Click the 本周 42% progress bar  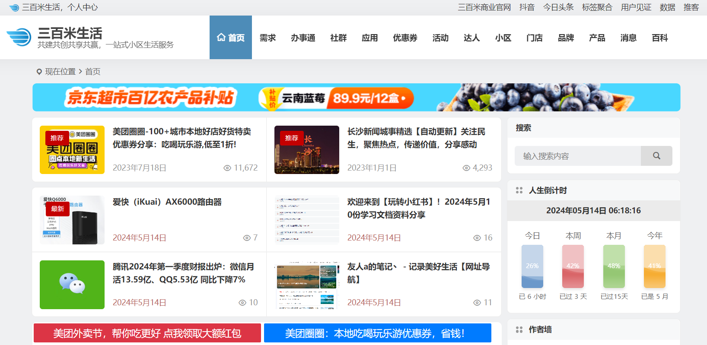573,266
